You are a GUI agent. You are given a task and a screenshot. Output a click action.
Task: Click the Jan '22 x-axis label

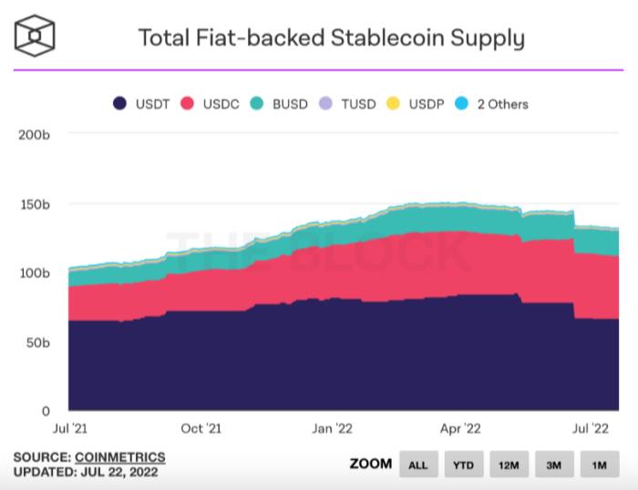(x=331, y=427)
